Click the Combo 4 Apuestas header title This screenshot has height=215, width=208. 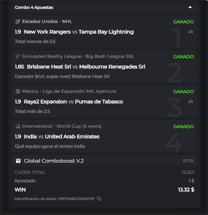click(x=34, y=7)
